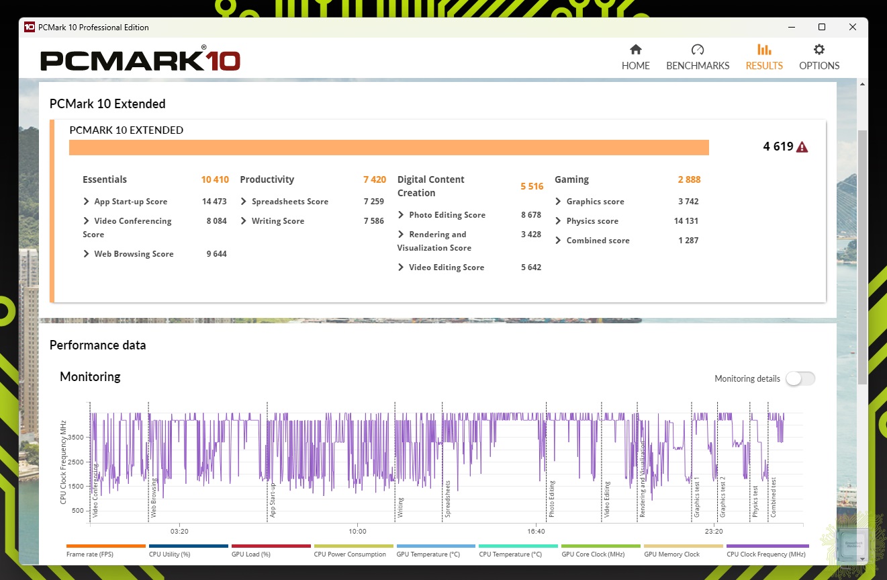The image size is (887, 580).
Task: Click the vertical scrollbar thumb
Action: [x=863, y=257]
